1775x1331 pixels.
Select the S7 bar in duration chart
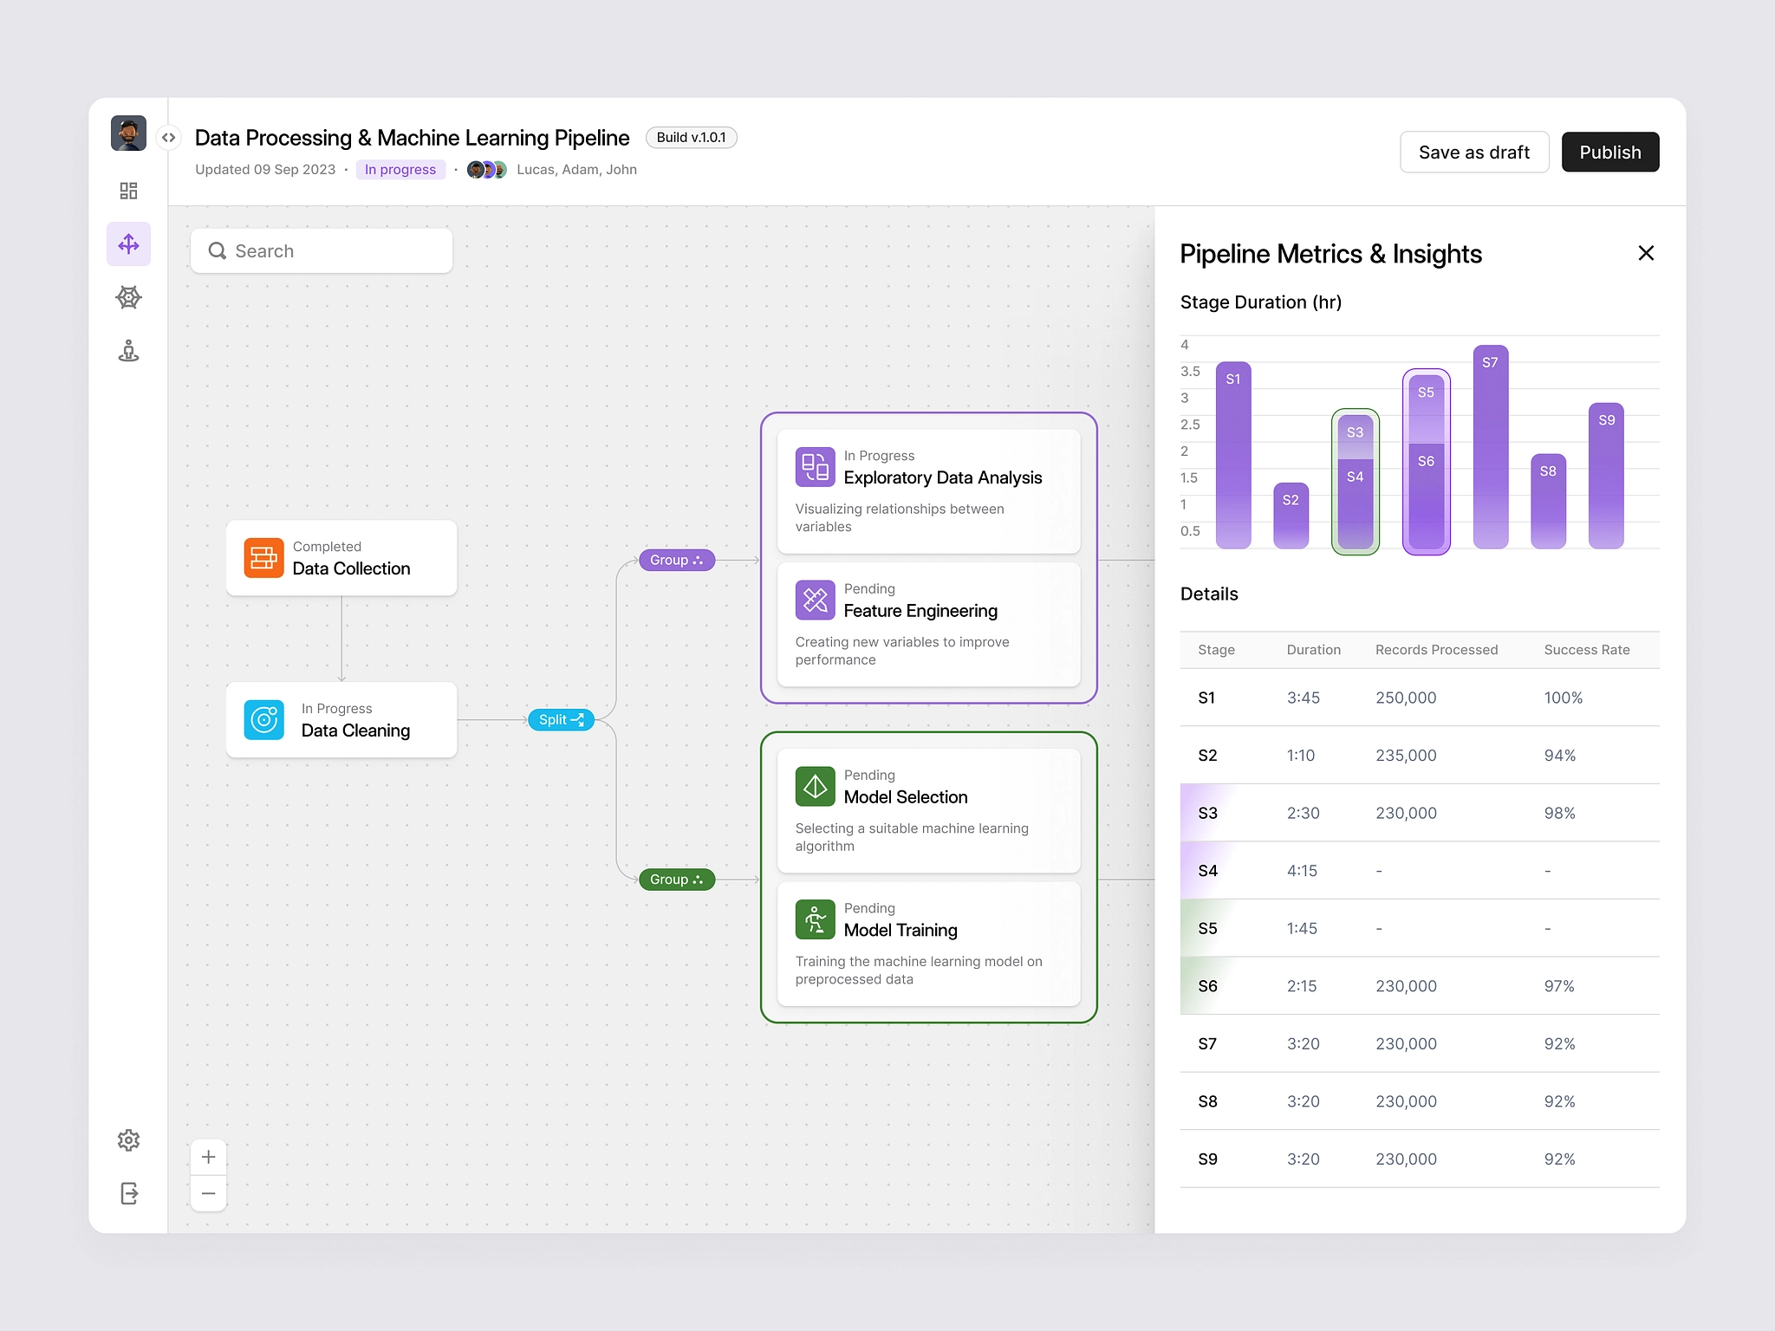[1490, 446]
